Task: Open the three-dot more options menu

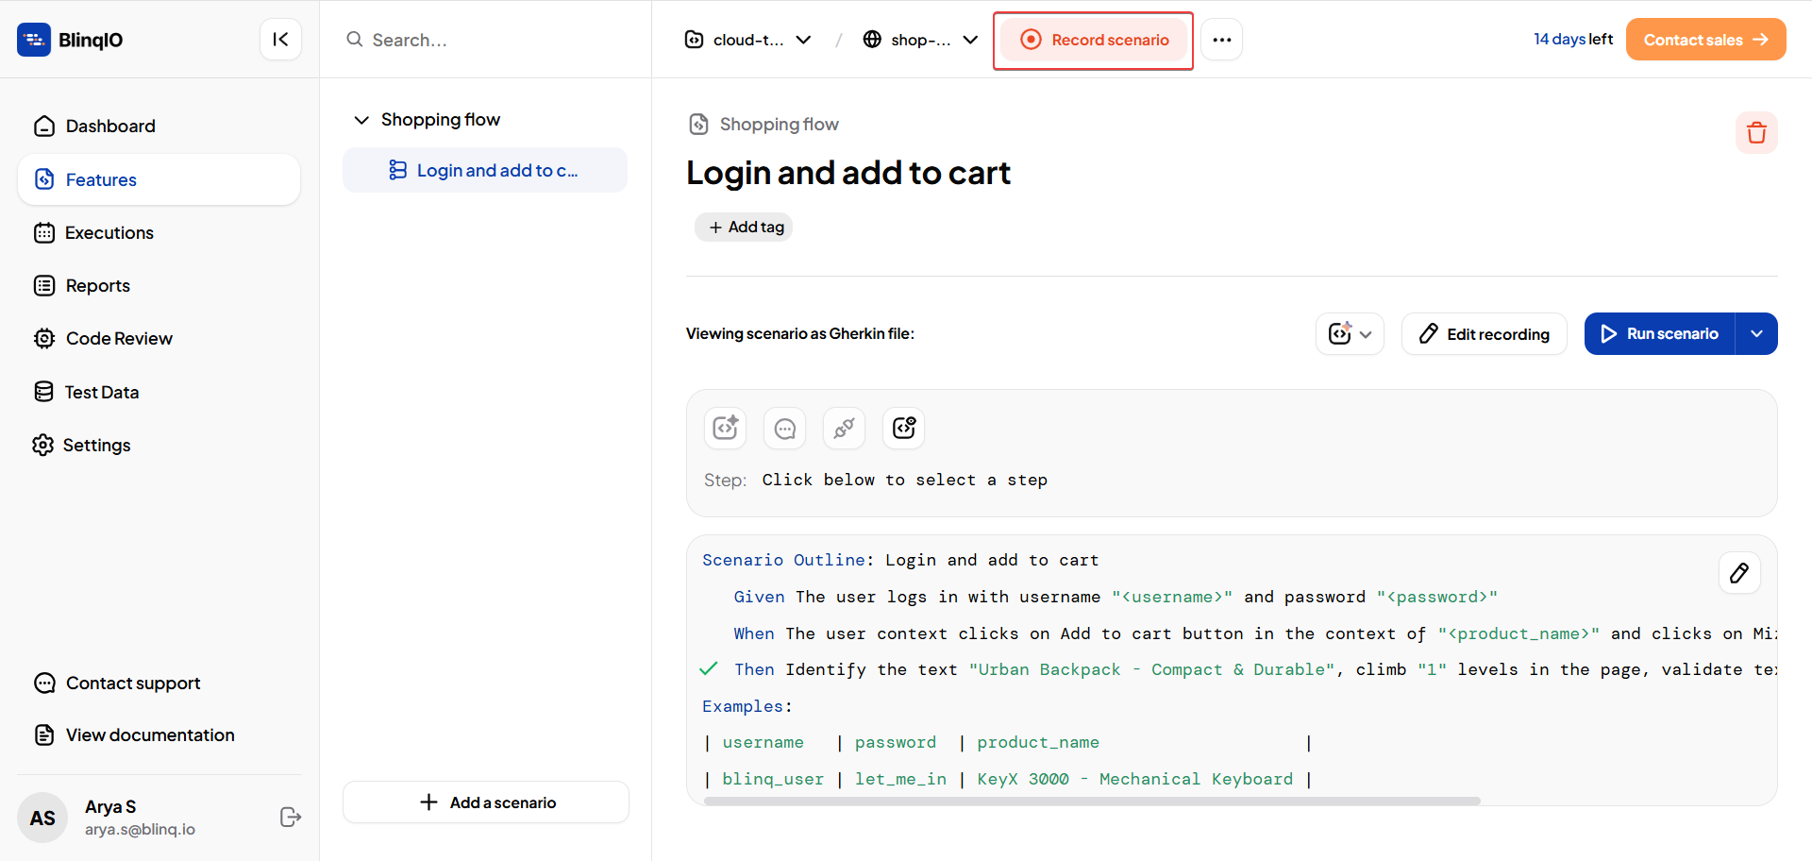Action: click(1222, 40)
